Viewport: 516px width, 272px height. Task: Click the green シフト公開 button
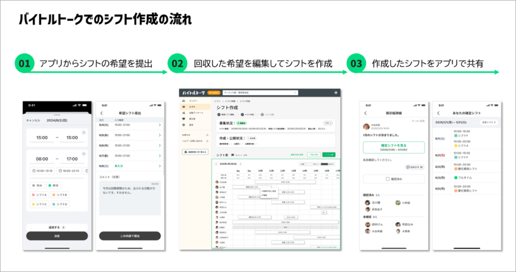(329, 154)
